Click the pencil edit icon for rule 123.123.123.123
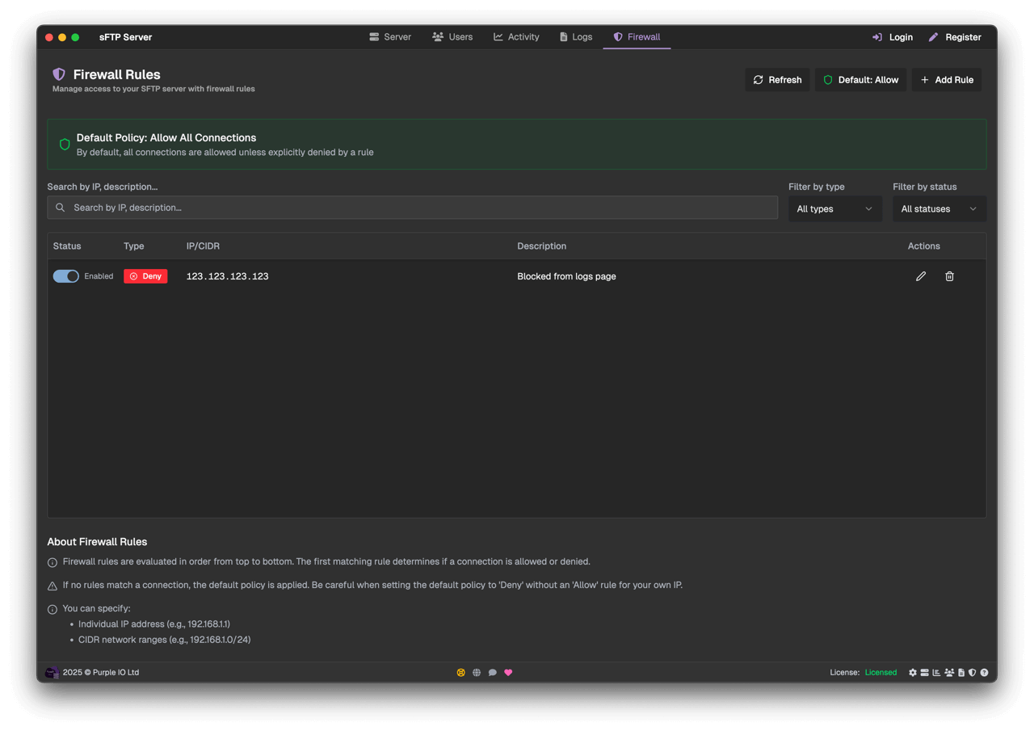Viewport: 1034px width, 731px height. (920, 276)
